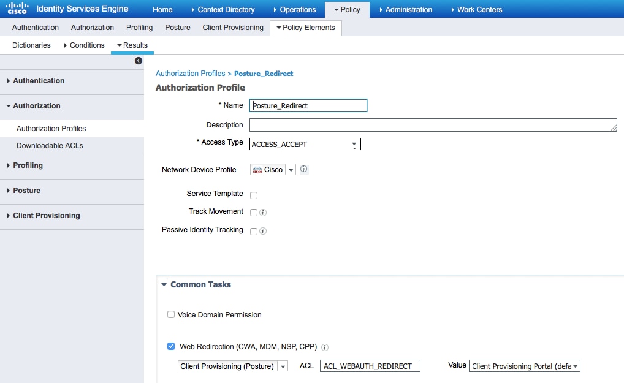Select Downloadable ACLs in sidebar

[50, 146]
